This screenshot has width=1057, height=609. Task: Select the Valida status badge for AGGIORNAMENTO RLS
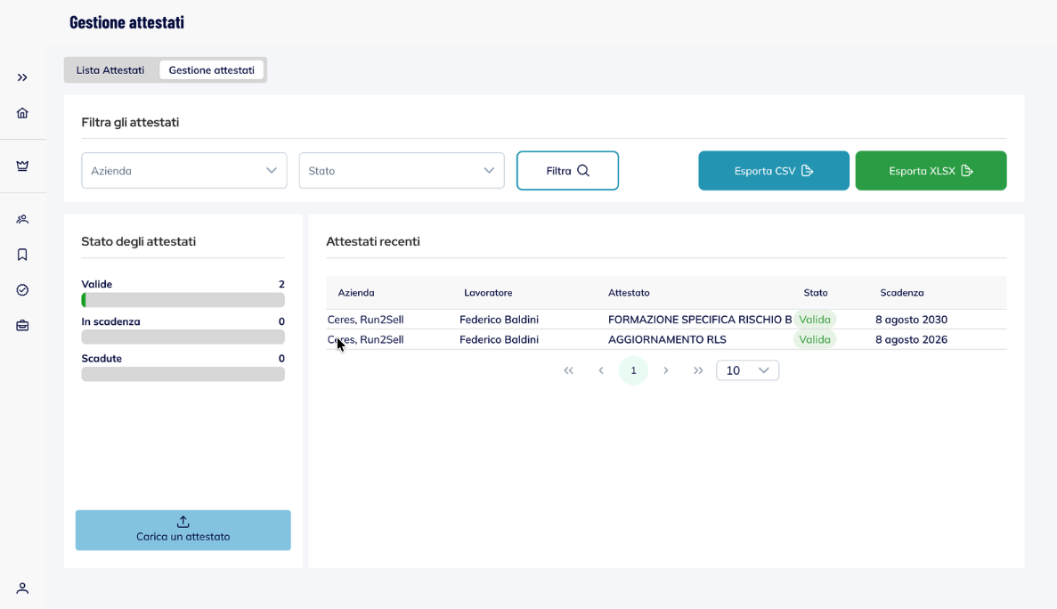[x=815, y=339]
